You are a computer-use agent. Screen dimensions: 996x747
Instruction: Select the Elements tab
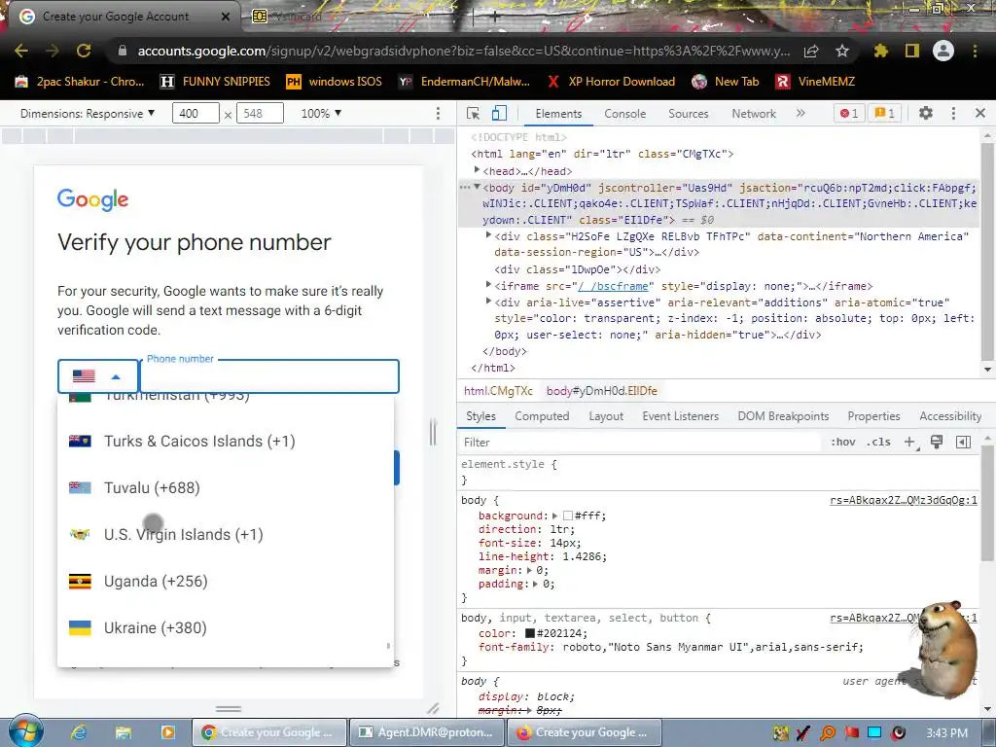tap(558, 113)
